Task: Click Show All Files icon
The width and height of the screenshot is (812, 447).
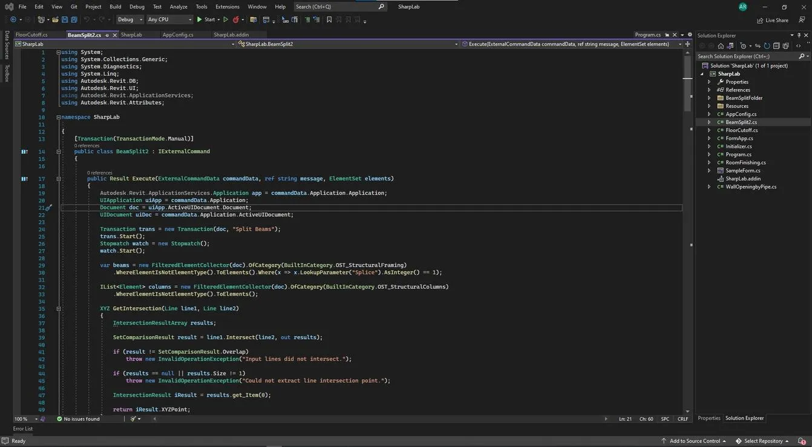Action: tap(785, 46)
